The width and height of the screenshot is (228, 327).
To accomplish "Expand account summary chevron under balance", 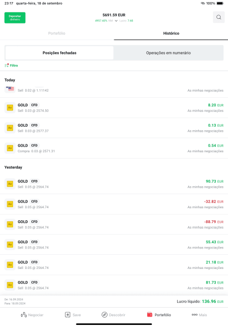I will 116,20.
